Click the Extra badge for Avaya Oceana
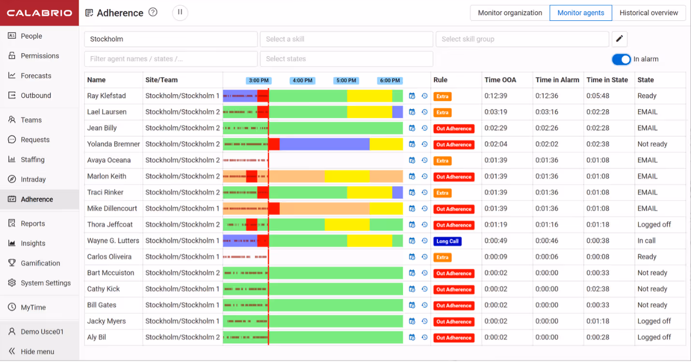Image resolution: width=691 pixels, height=363 pixels. pyautogui.click(x=442, y=160)
